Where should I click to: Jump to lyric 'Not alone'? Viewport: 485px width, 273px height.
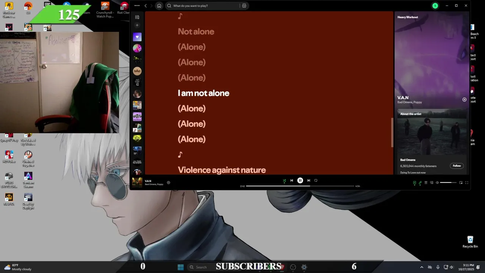[x=196, y=31]
